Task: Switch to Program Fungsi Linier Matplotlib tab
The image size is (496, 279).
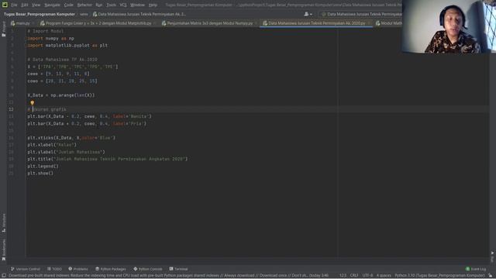Action: click(95, 23)
